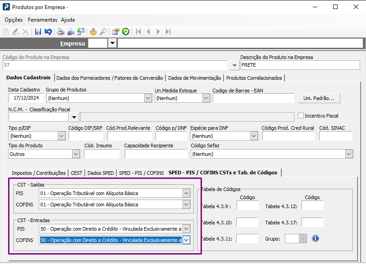Open the Código Sefaz dropdown

[x=349, y=154]
